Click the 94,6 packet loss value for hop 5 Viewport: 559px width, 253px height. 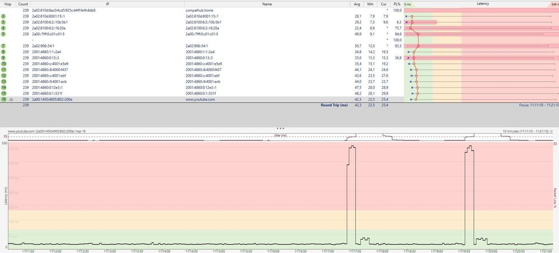398,34
